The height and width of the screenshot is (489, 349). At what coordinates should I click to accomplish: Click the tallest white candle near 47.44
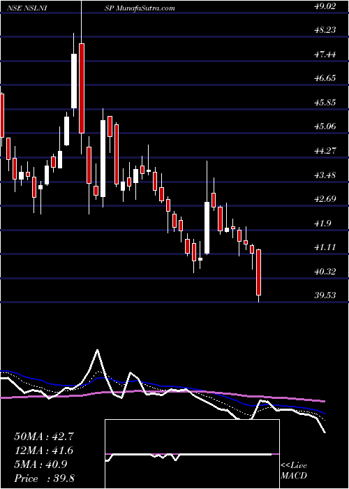click(x=74, y=81)
